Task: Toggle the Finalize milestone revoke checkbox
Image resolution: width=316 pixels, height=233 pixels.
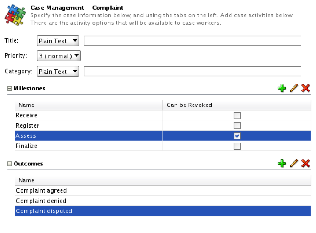Action: click(x=237, y=146)
